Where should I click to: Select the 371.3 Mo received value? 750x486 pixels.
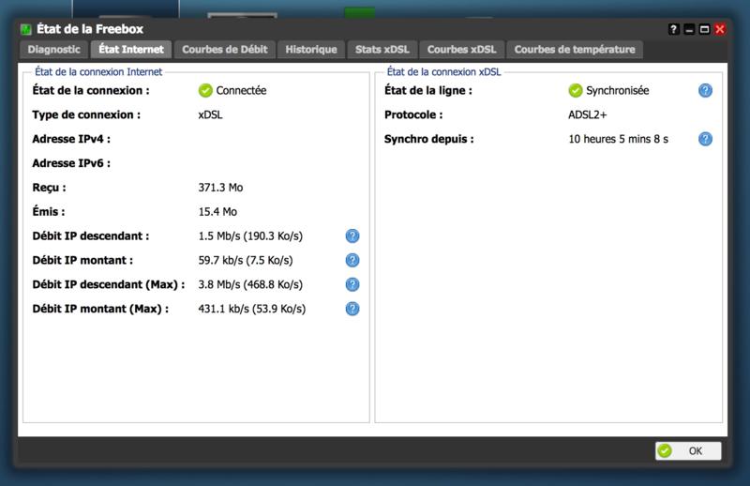coord(220,188)
